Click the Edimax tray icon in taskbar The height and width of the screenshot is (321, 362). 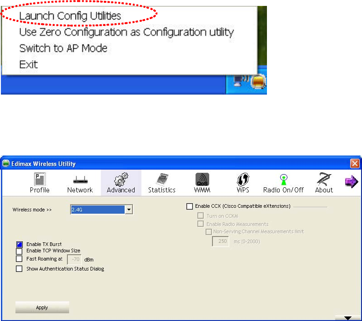coord(258,81)
